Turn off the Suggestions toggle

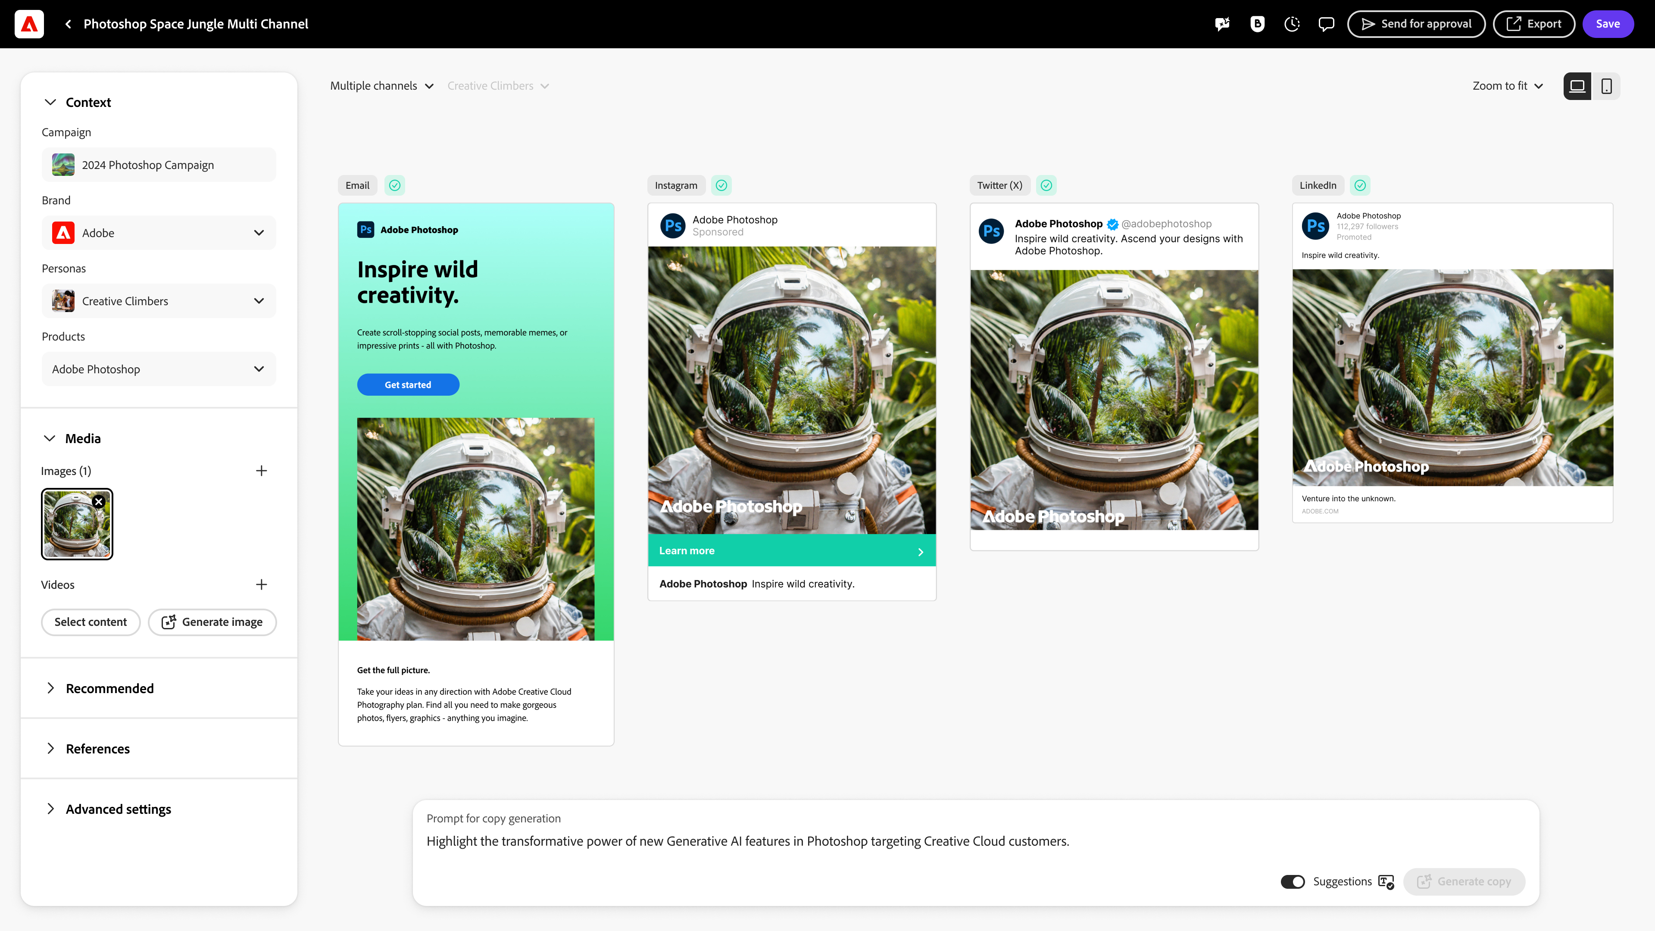pyautogui.click(x=1293, y=881)
